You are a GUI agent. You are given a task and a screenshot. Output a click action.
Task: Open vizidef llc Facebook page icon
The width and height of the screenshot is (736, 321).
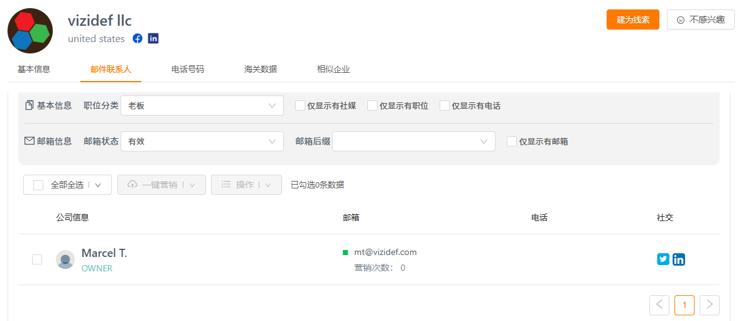click(x=137, y=38)
